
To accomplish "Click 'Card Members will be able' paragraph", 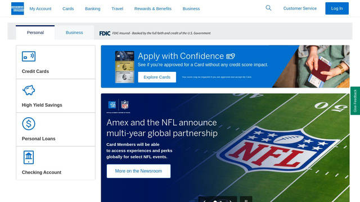I will pyautogui.click(x=139, y=151).
